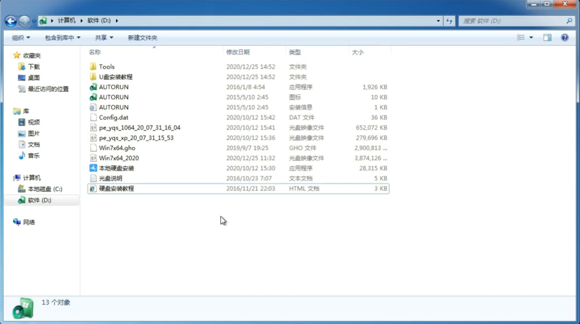Open 光盘说明 text document
This screenshot has height=324, width=580.
(x=110, y=178)
